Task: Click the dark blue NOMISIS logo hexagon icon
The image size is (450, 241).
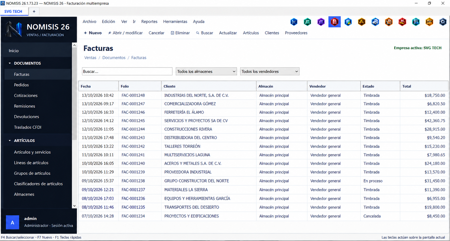Action: (294, 22)
